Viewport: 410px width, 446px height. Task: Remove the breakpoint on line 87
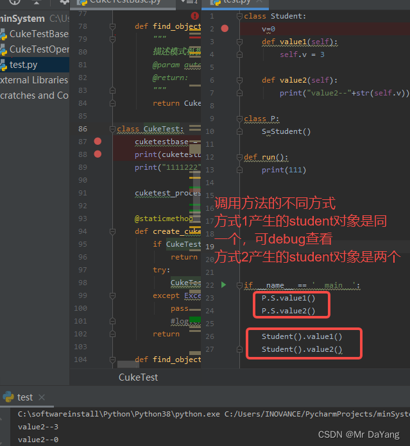tap(98, 142)
